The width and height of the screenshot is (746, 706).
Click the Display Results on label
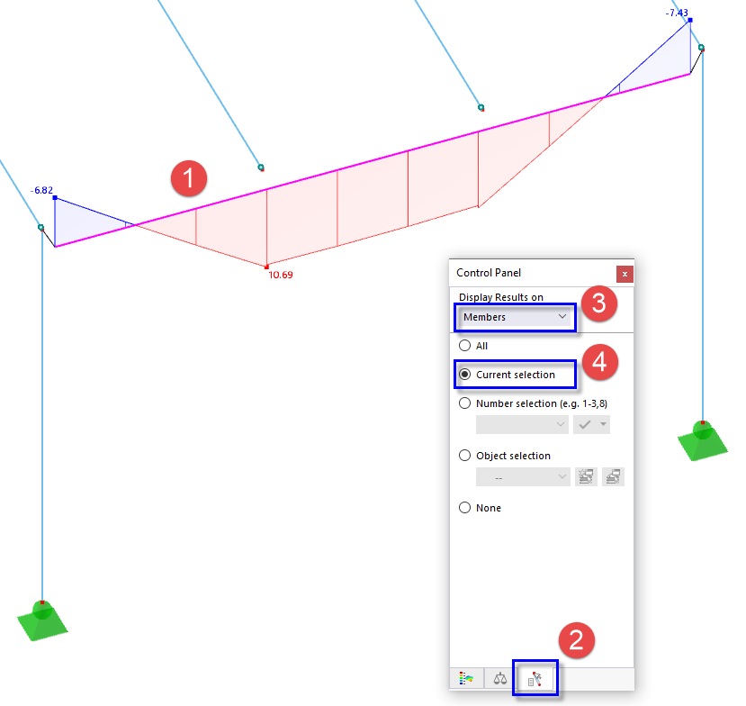tap(501, 297)
